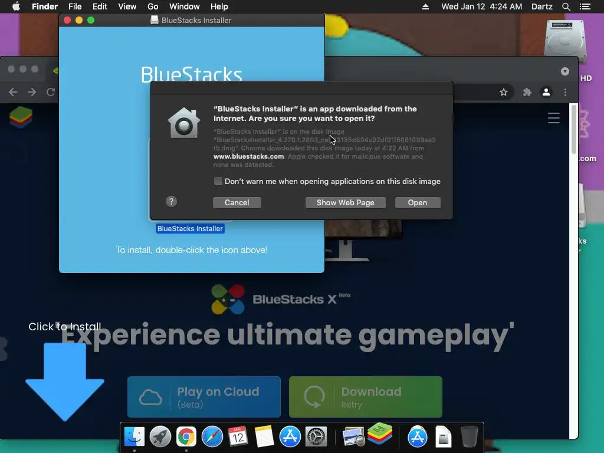Open Finder in the Dock

pyautogui.click(x=134, y=436)
